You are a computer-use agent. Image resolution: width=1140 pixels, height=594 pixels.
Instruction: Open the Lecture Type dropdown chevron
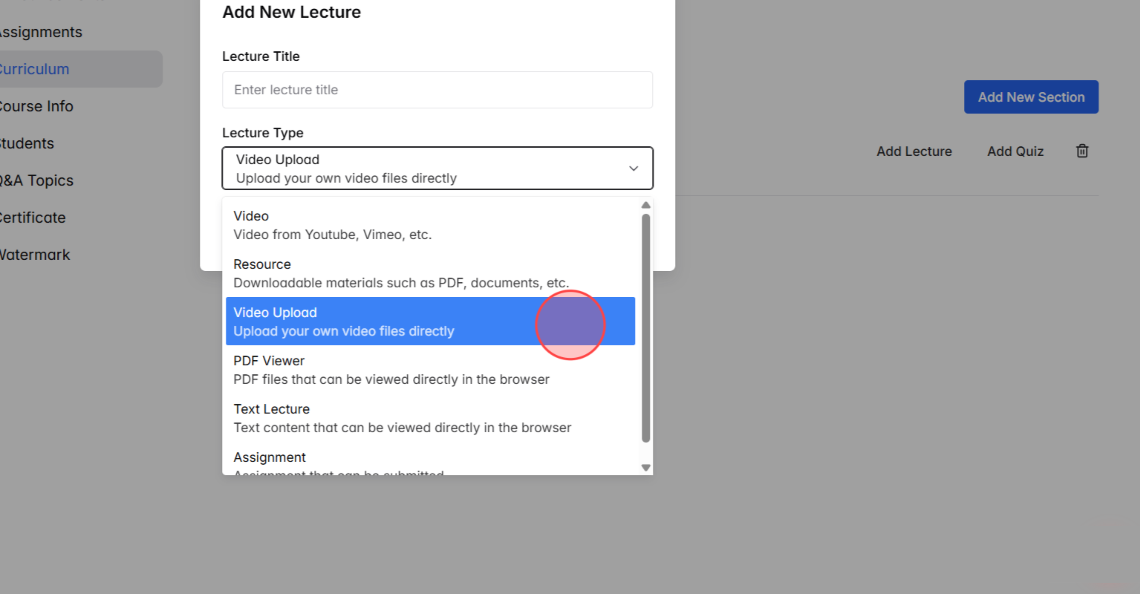pos(633,168)
